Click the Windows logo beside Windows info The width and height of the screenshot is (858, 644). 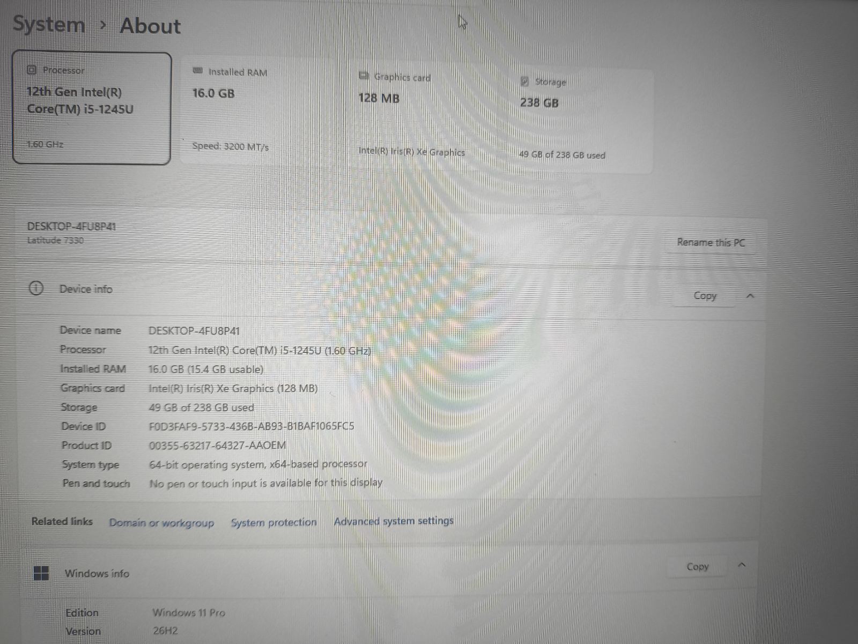point(41,573)
